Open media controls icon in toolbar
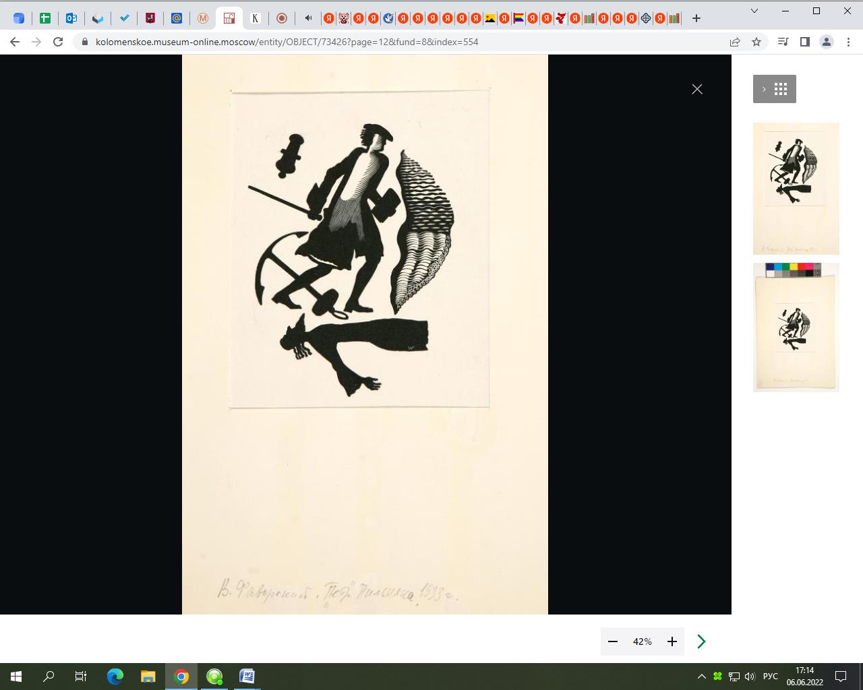 [x=783, y=42]
